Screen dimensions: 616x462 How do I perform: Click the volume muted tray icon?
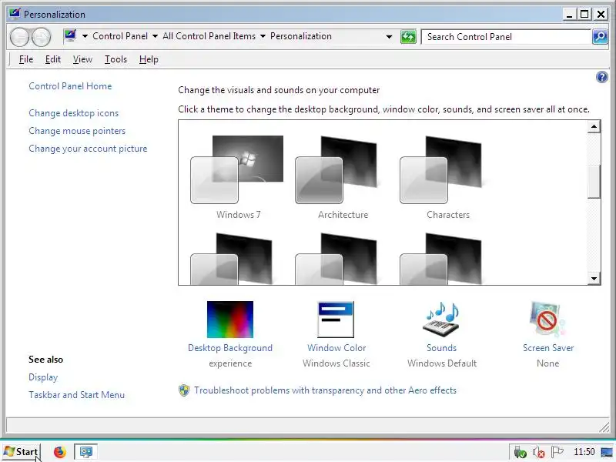[x=538, y=453]
